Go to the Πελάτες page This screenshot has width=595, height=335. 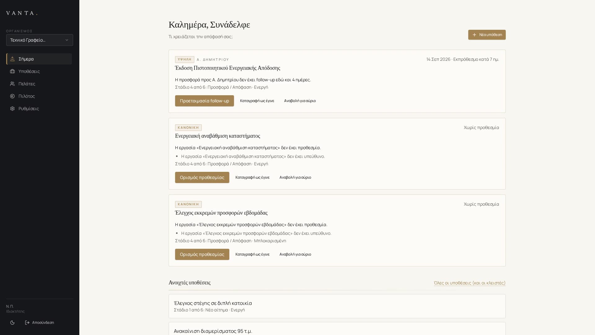(x=39, y=84)
